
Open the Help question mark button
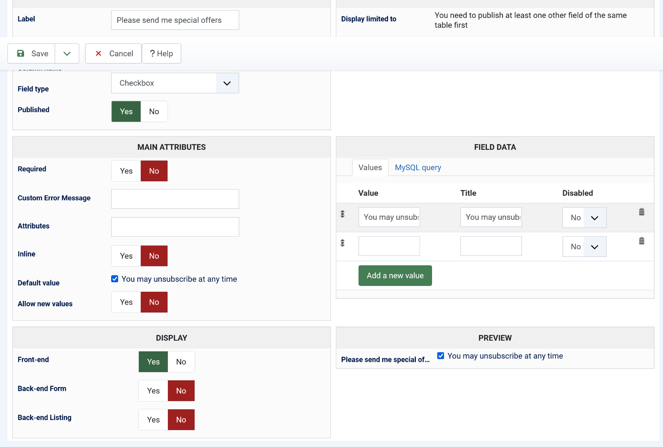pos(161,53)
